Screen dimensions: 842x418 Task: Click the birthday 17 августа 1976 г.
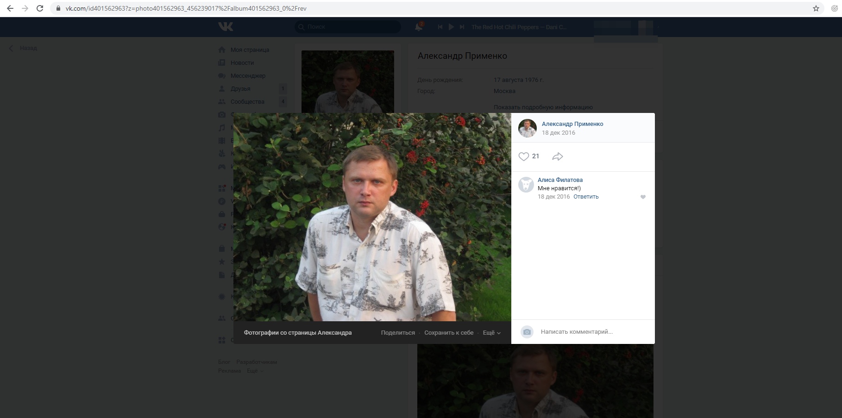(x=519, y=80)
